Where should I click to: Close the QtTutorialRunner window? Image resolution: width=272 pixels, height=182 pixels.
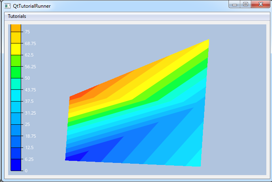tap(260, 4)
